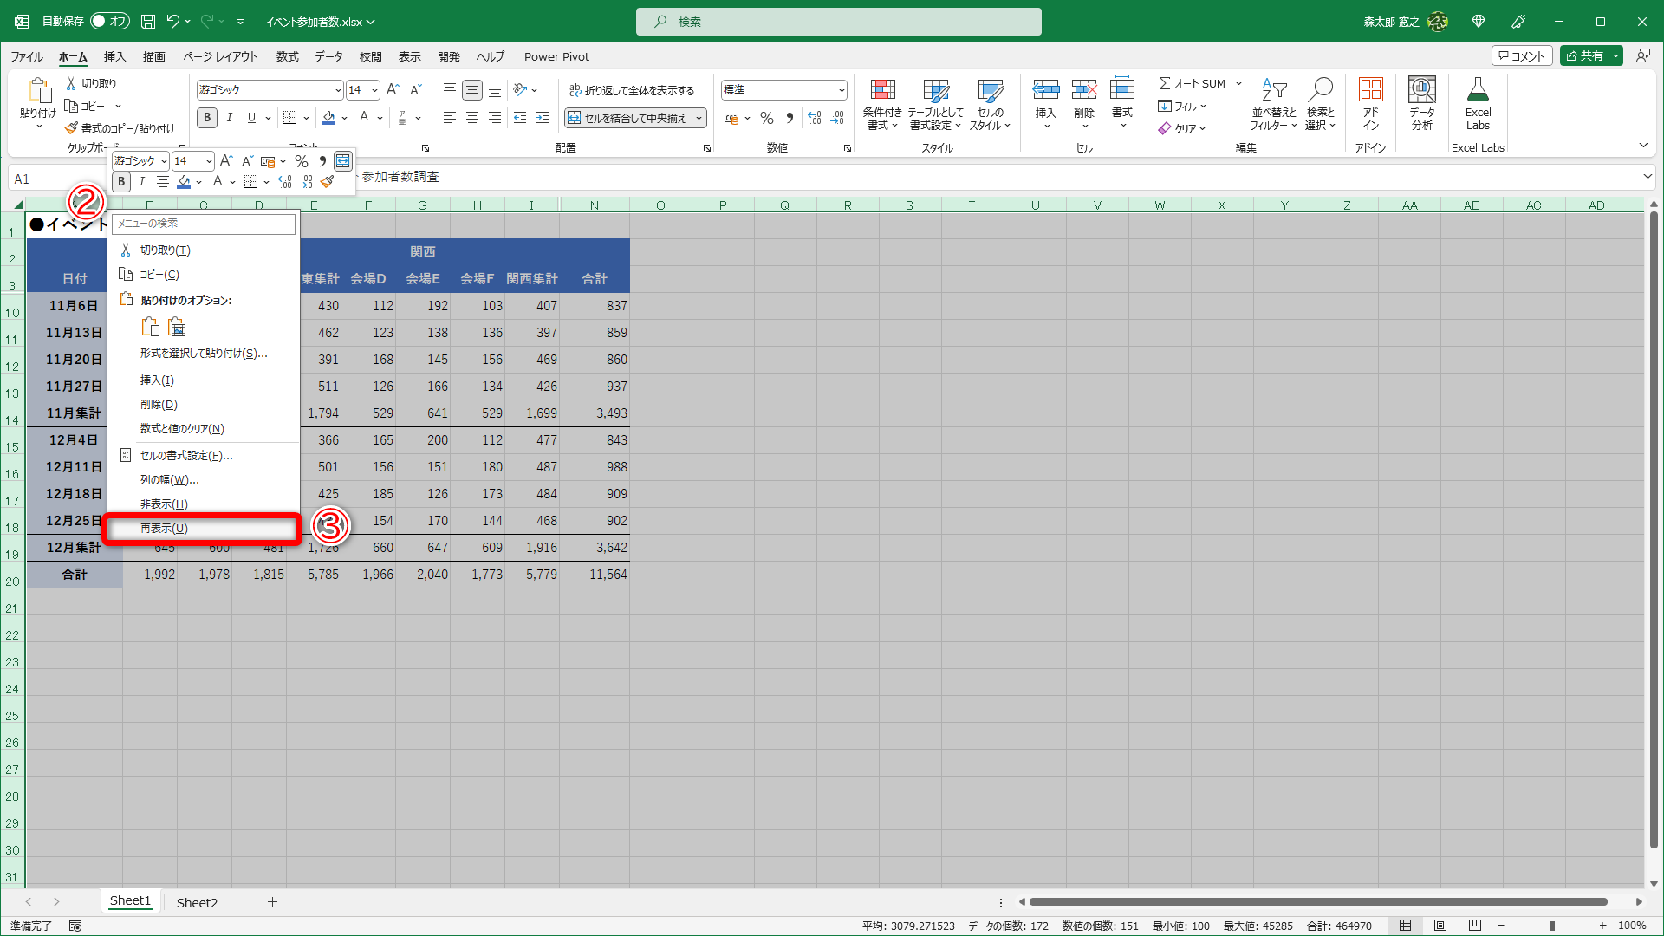Click the Find & Select magnifier icon
Viewport: 1664px width, 936px height.
click(x=1321, y=90)
